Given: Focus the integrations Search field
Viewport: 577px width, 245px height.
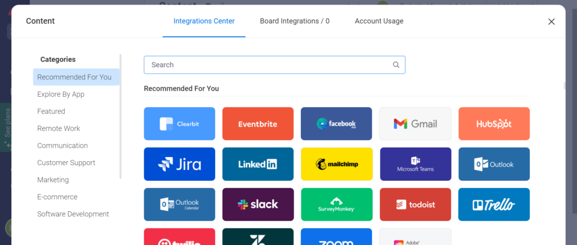Looking at the screenshot, I should click(274, 65).
